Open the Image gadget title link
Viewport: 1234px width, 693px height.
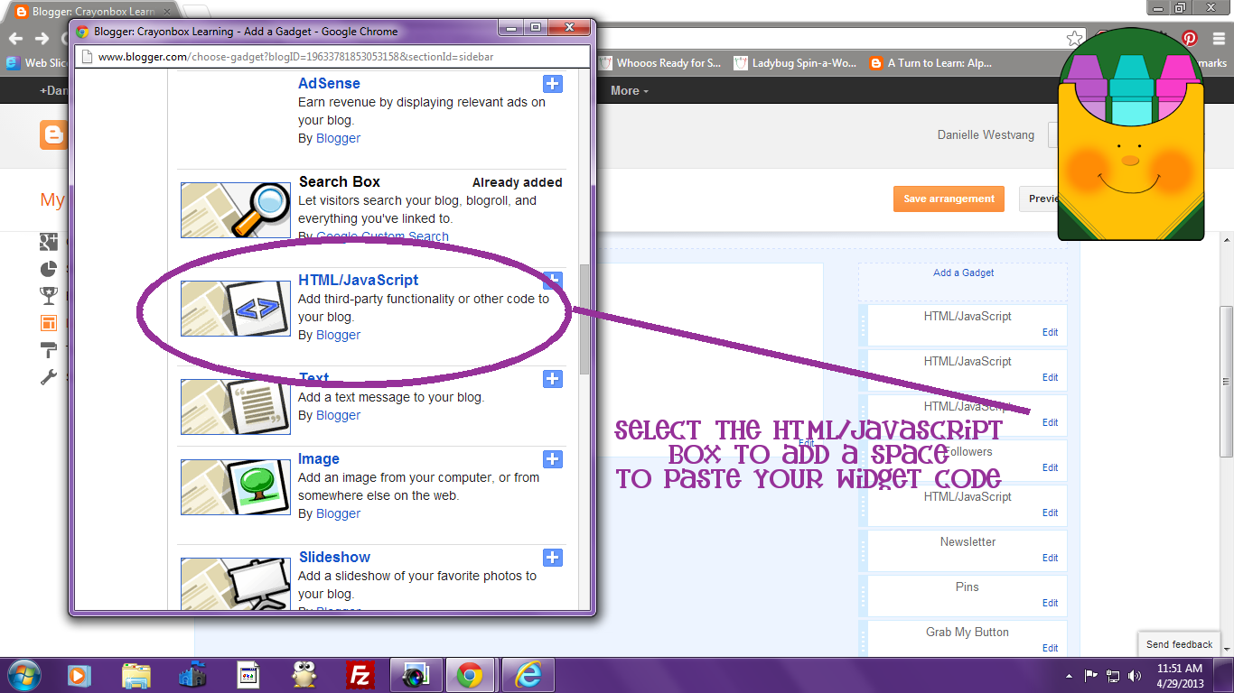click(x=319, y=458)
